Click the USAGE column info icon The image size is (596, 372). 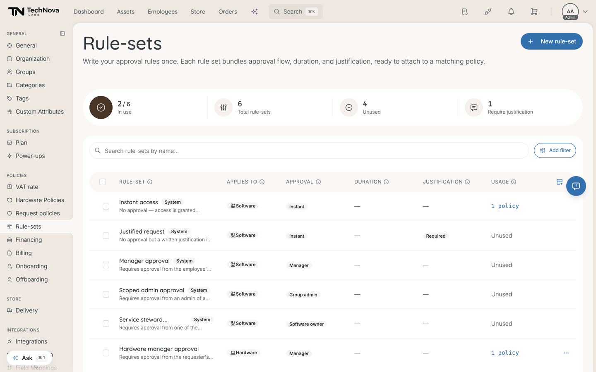click(x=514, y=182)
